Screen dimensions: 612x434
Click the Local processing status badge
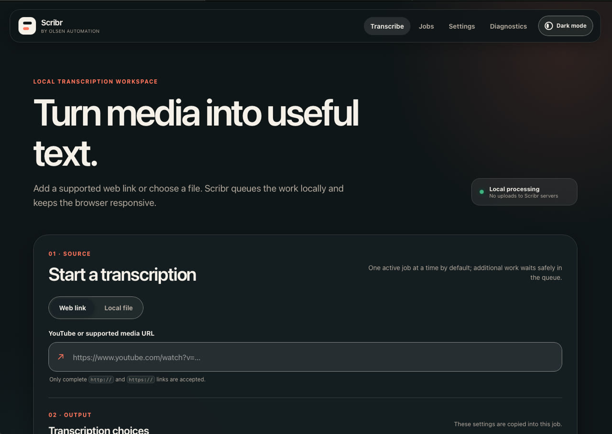524,192
